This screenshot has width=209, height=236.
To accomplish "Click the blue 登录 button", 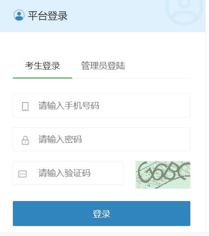I will [102, 214].
